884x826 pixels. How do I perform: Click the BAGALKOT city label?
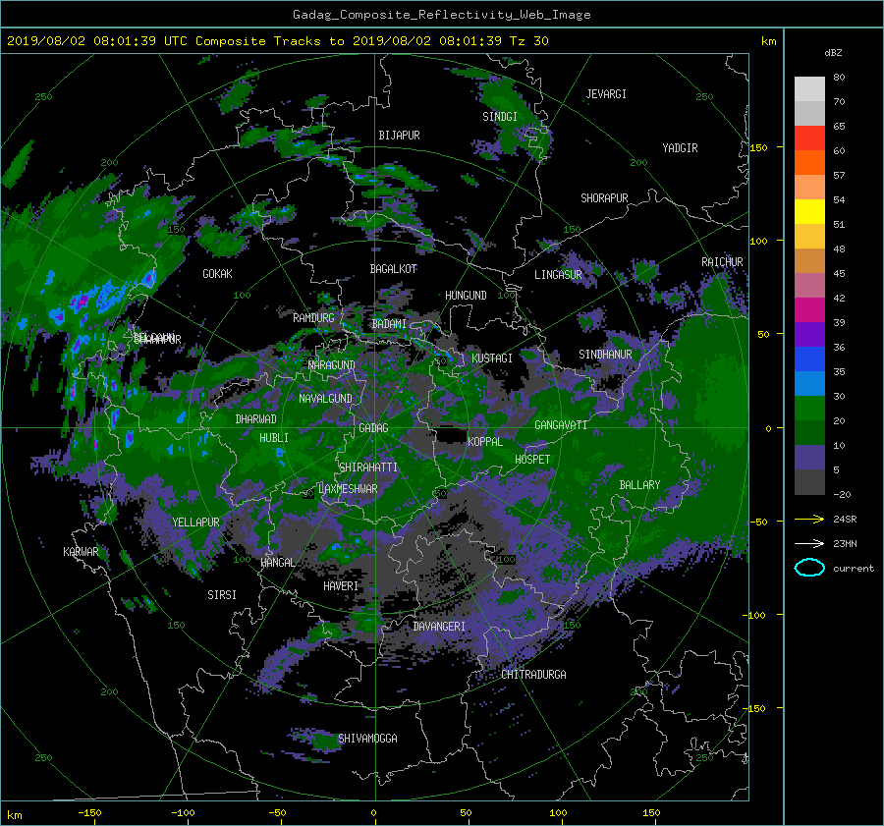pyautogui.click(x=394, y=269)
